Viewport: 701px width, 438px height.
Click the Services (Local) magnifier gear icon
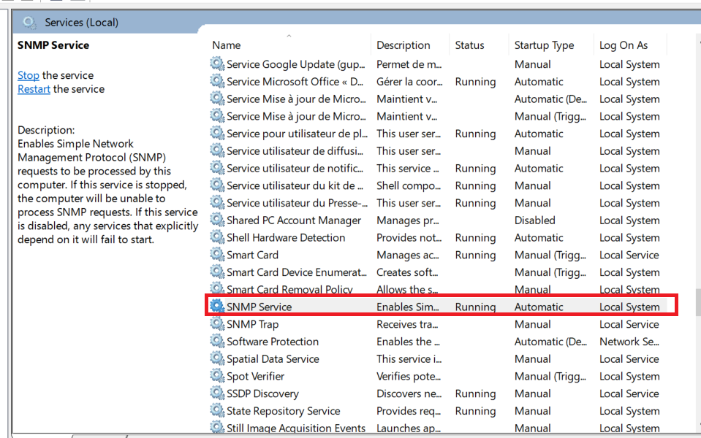[29, 23]
